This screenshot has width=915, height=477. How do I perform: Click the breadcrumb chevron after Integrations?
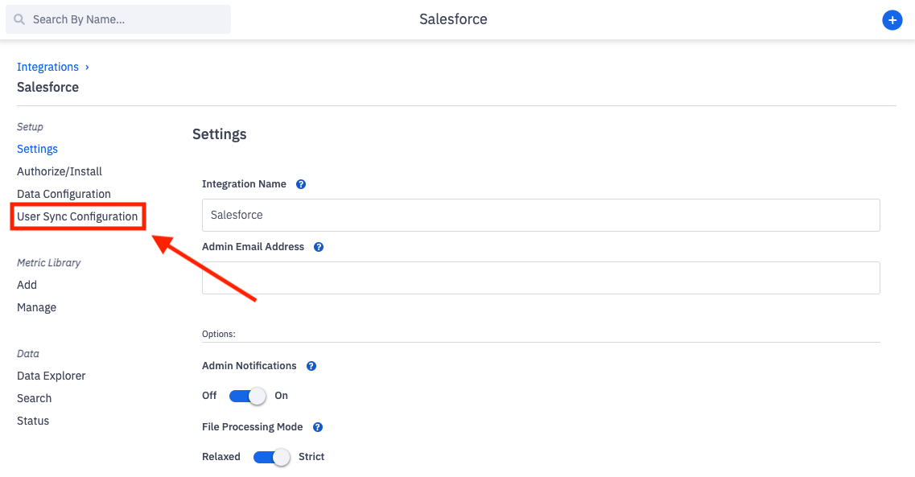coord(87,67)
